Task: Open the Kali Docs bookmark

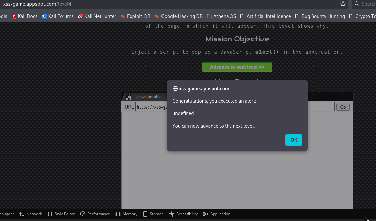Action: point(24,16)
